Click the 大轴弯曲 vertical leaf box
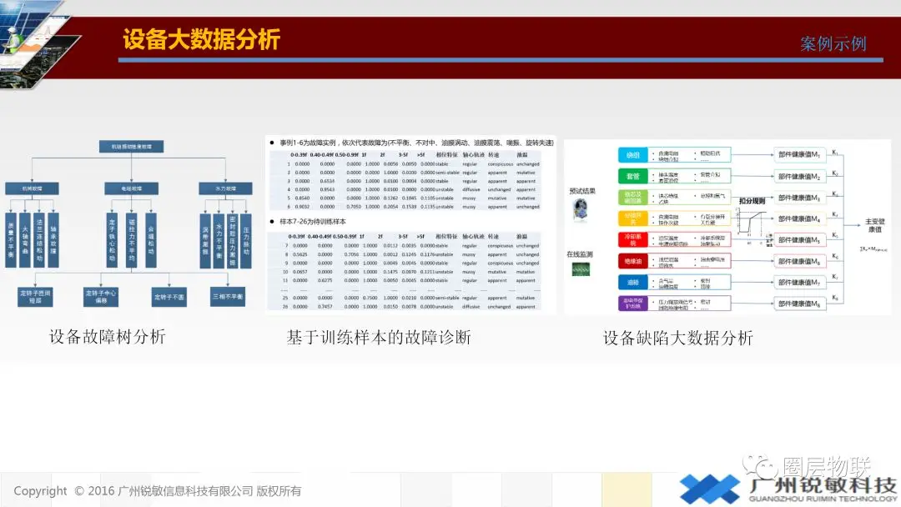901x507 pixels. tap(25, 240)
